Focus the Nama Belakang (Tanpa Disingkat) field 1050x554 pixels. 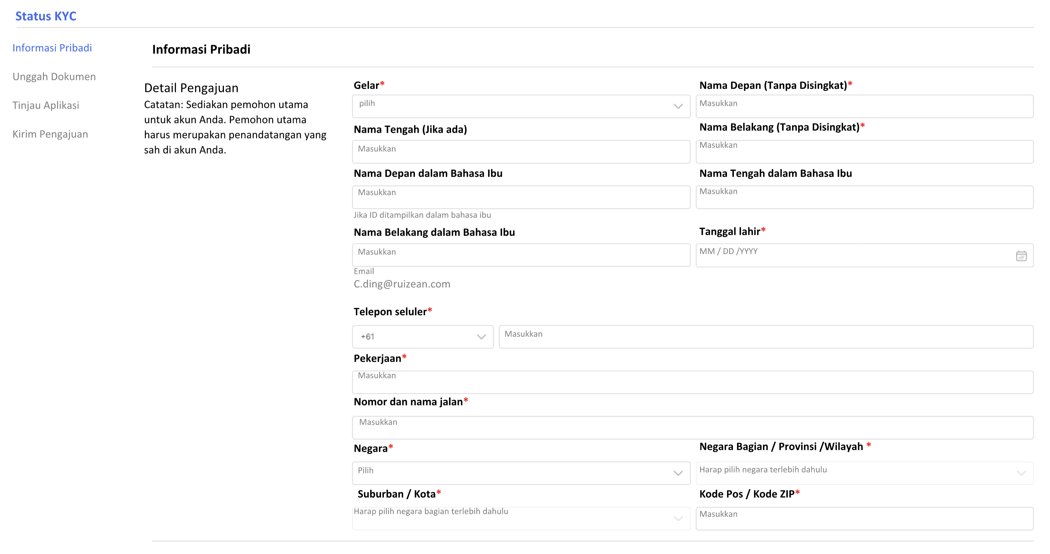865,152
